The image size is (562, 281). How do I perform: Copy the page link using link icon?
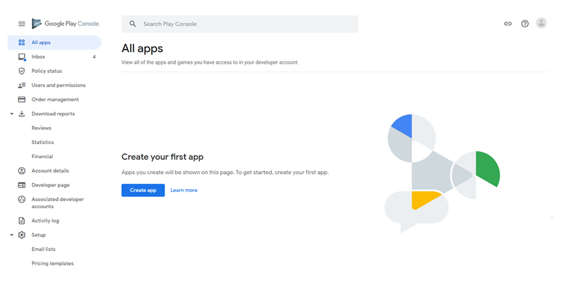[x=508, y=23]
